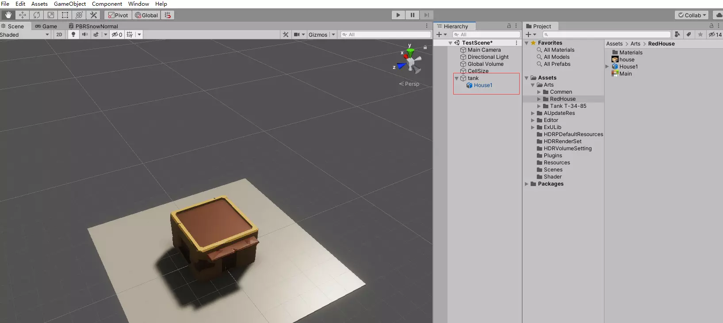Collapse the tank object in Hierarchy

(457, 78)
